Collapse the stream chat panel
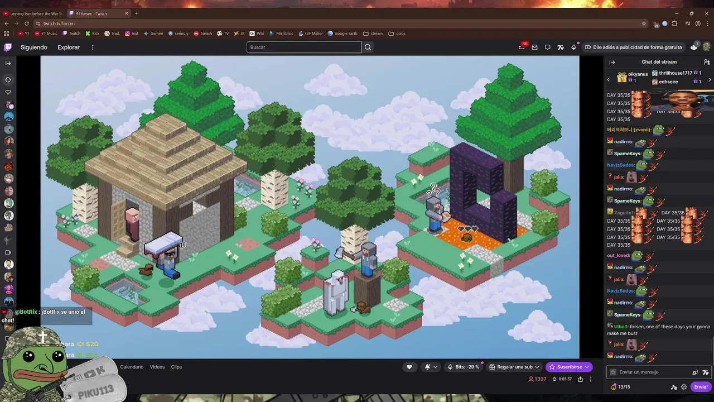714x402 pixels. pos(612,62)
